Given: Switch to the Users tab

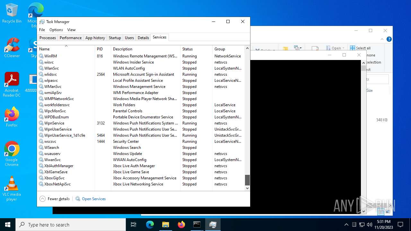Looking at the screenshot, I should click(129, 38).
